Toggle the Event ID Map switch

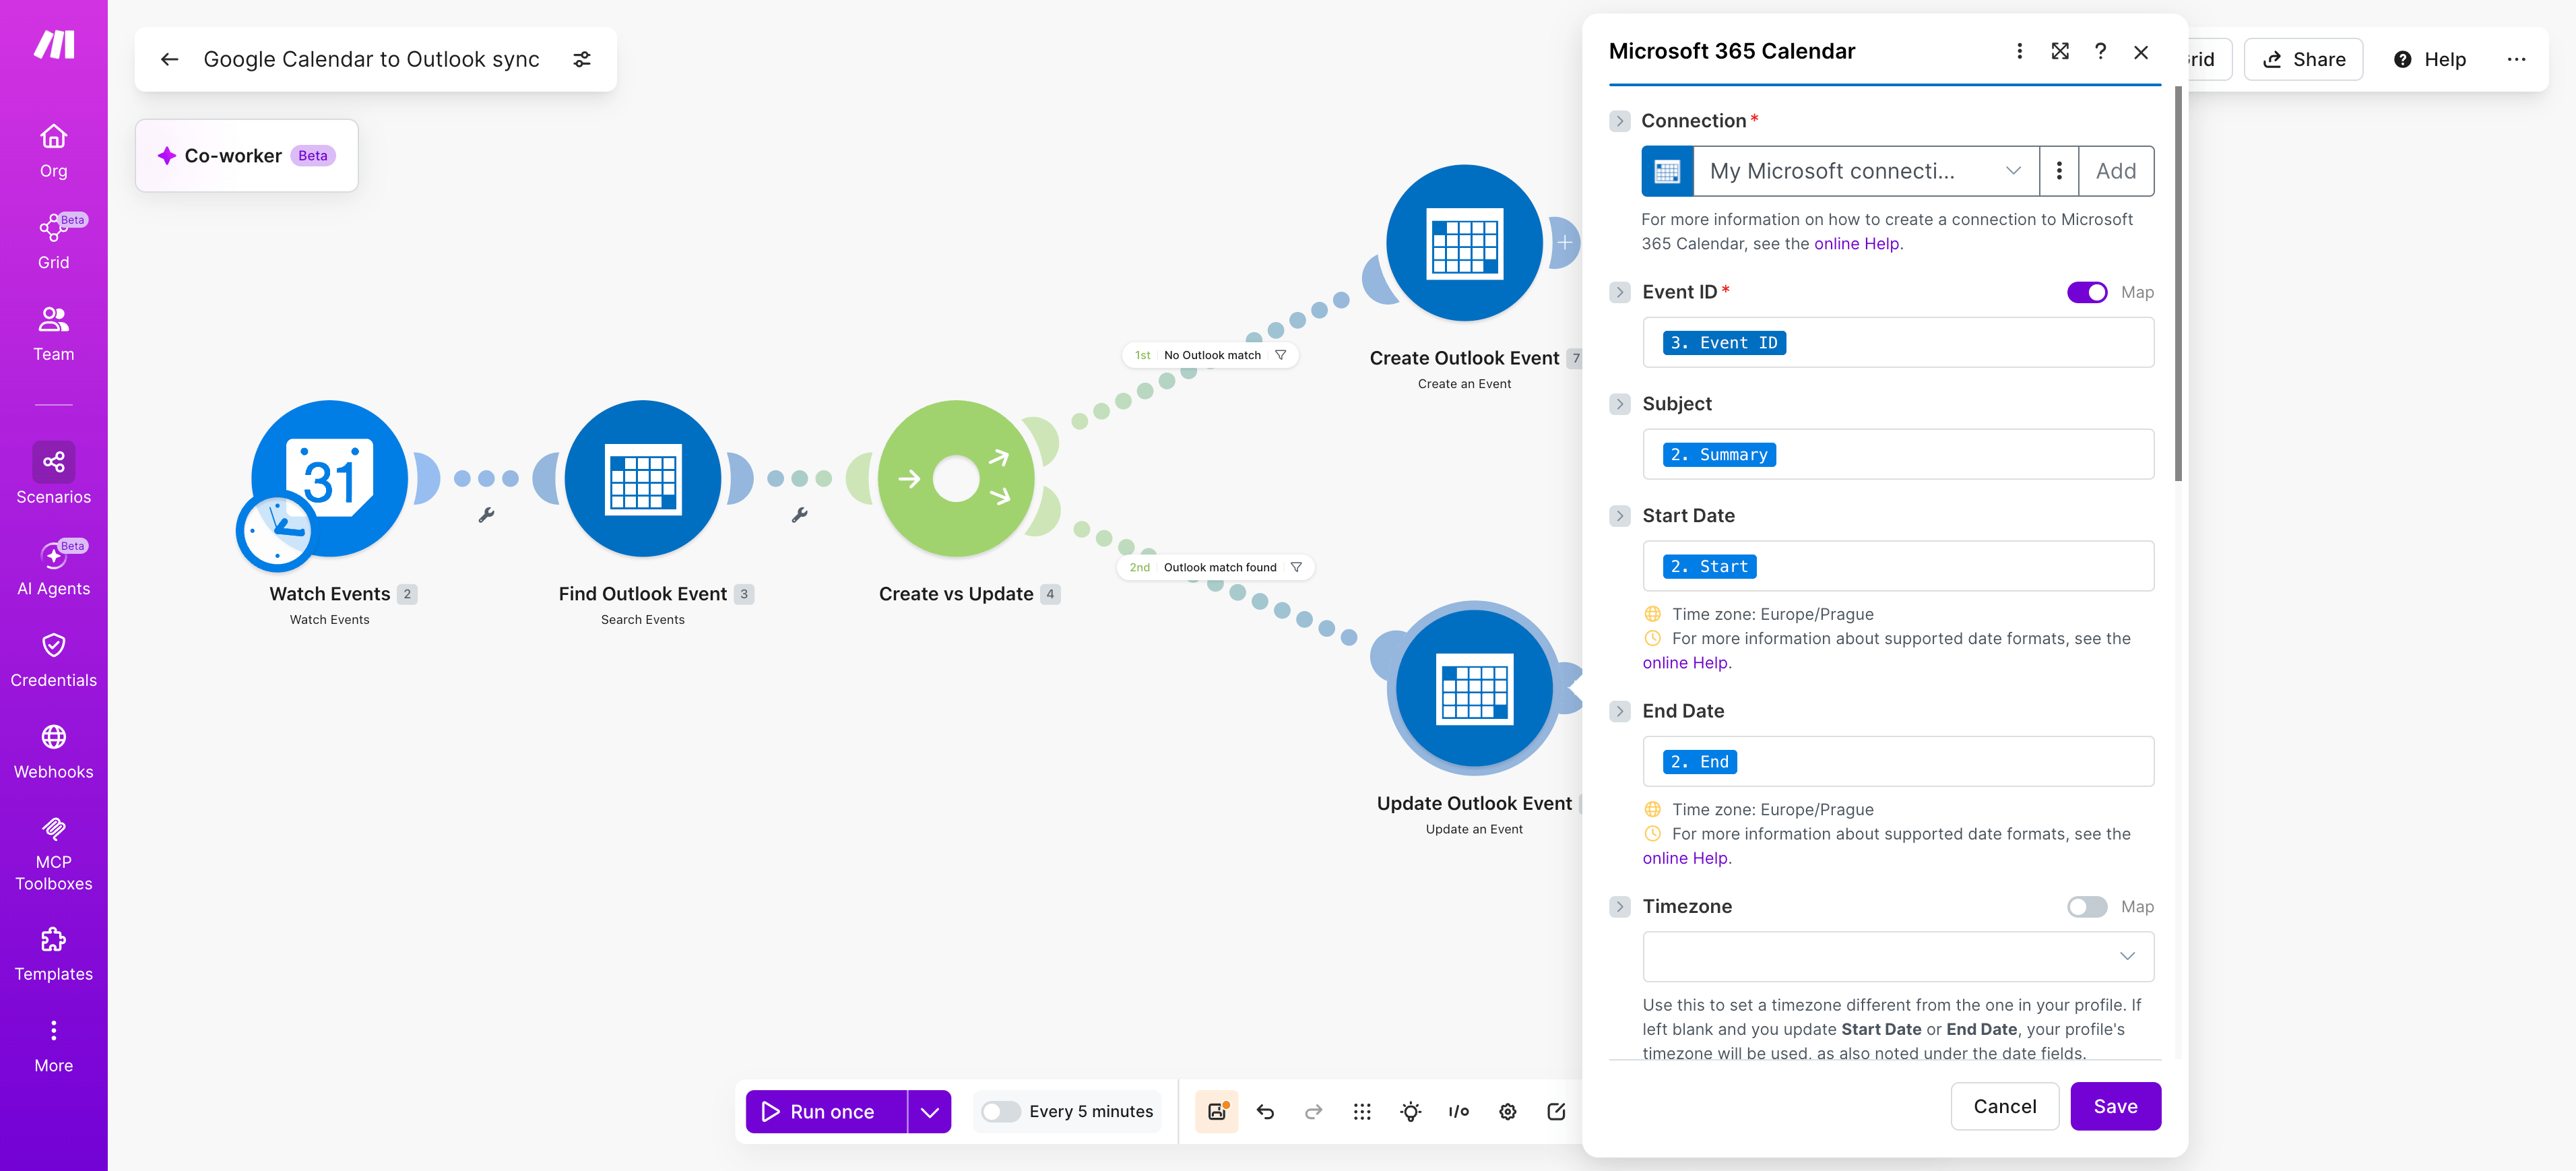[x=2087, y=292]
